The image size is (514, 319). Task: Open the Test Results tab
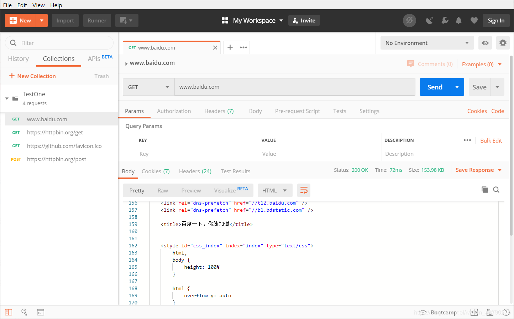click(235, 171)
